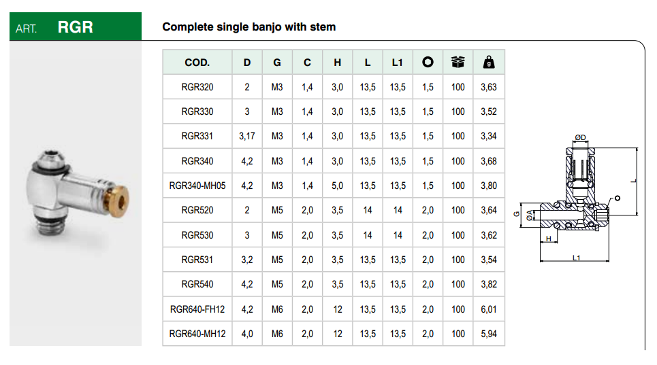Select product code RGR340-MH05
Image resolution: width=657 pixels, height=365 pixels.
197,186
